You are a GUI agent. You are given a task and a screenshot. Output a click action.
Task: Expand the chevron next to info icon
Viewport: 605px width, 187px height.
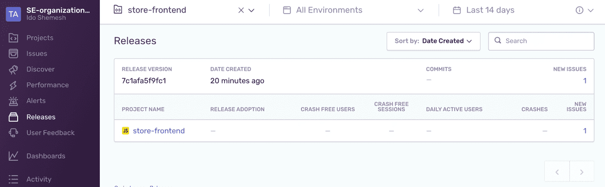click(591, 10)
